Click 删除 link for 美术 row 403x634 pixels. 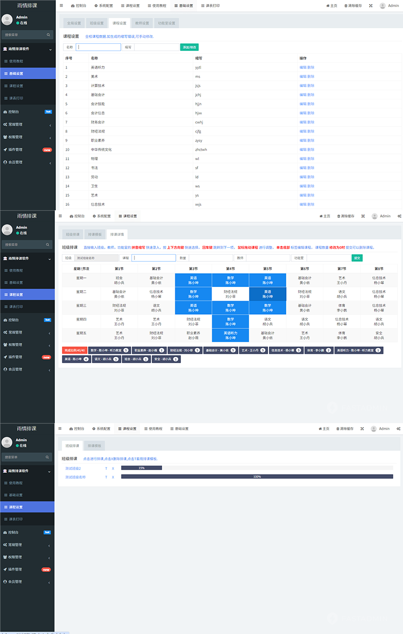tap(311, 76)
